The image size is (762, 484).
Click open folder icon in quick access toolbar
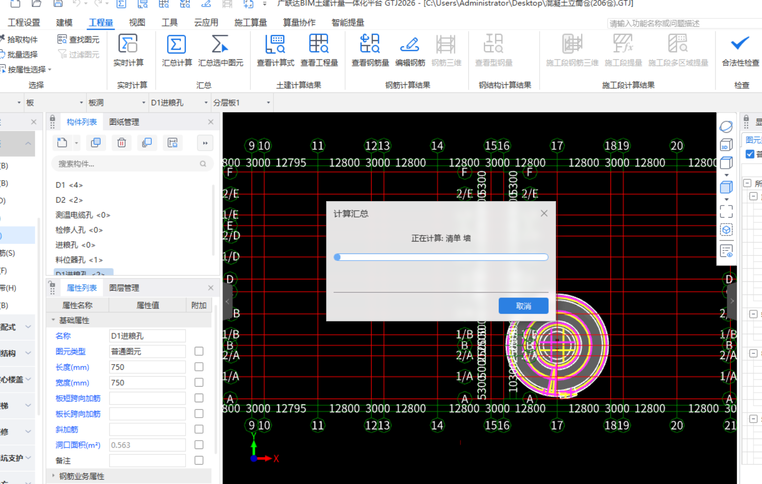tap(36, 3)
